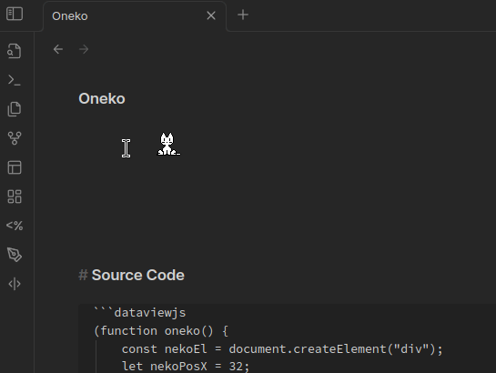Screen dimensions: 496x373
Task: Click the ```dataviewjs code line
Action: [140, 313]
